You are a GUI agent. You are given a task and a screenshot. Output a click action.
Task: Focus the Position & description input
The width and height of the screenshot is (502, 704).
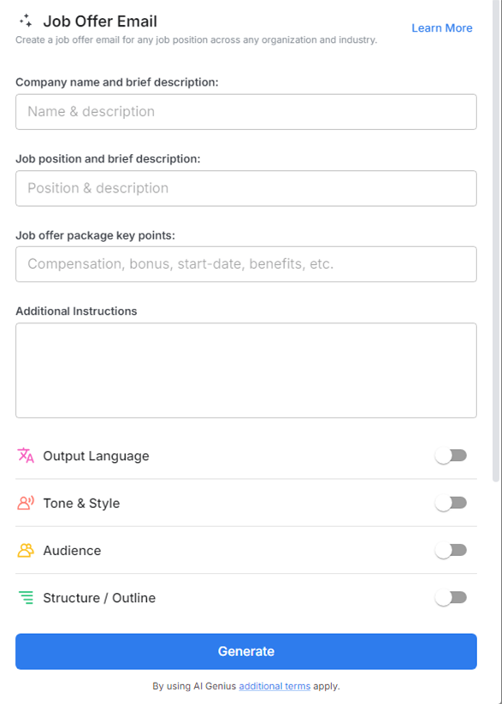[x=245, y=187]
